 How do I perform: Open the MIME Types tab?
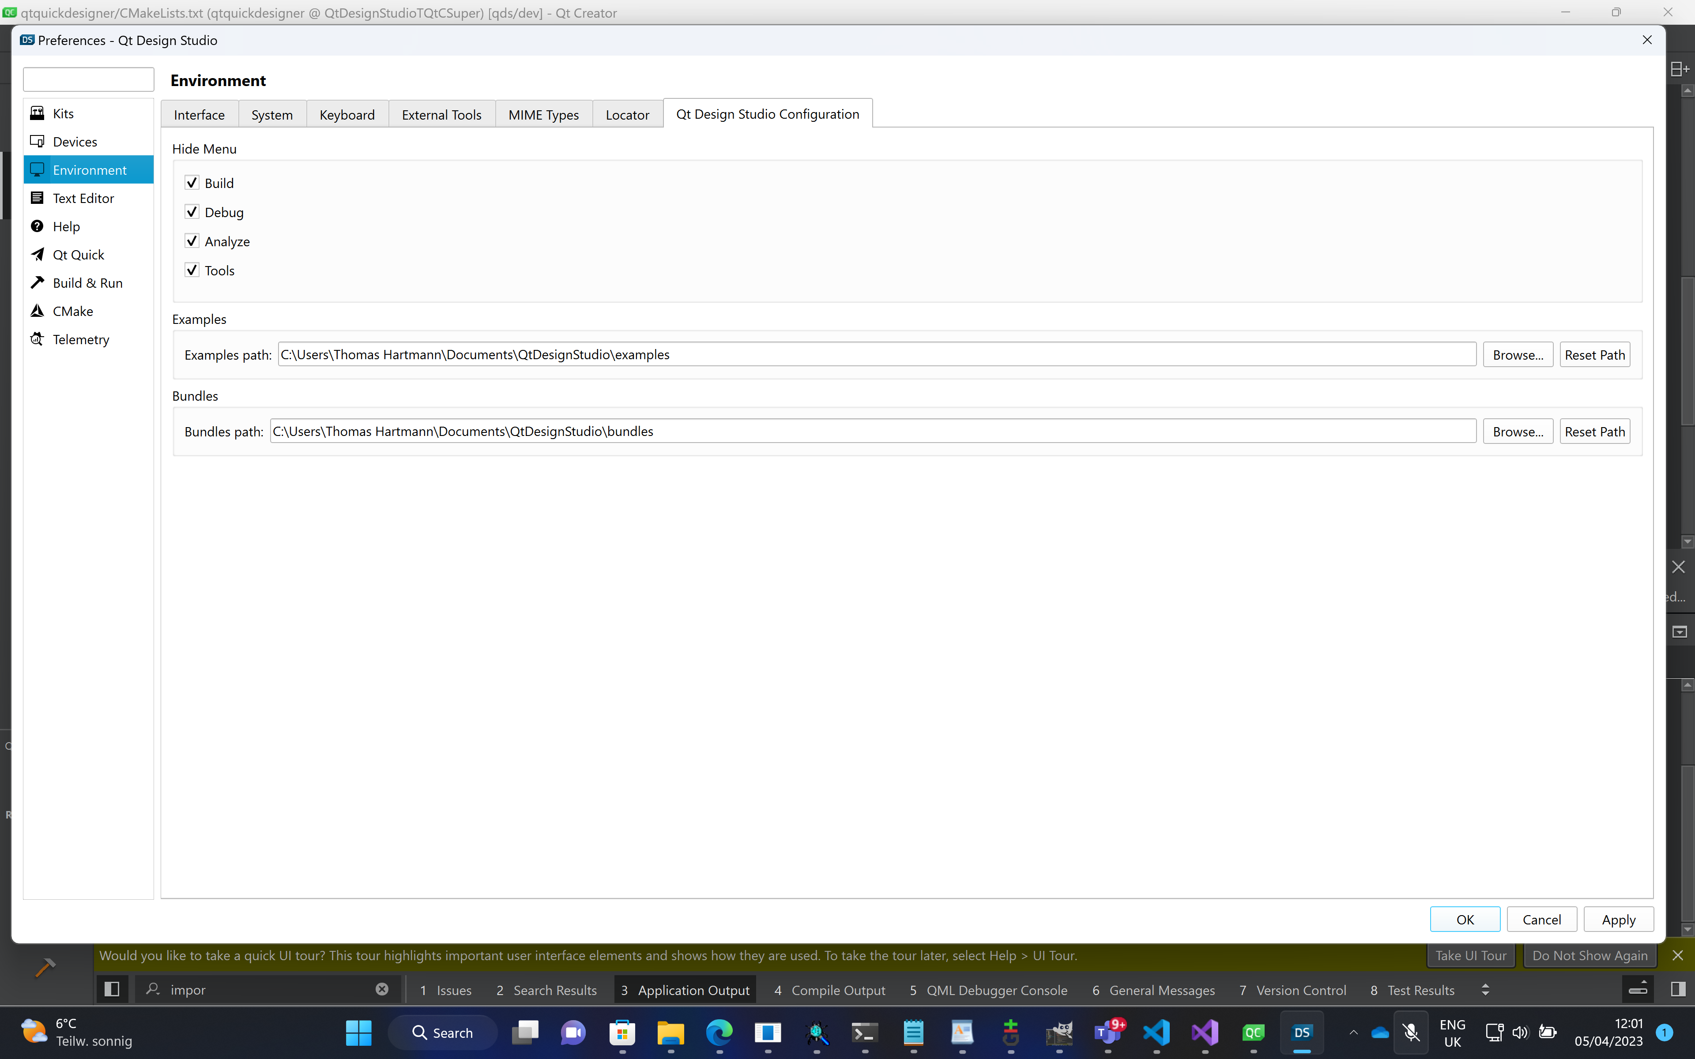[543, 115]
